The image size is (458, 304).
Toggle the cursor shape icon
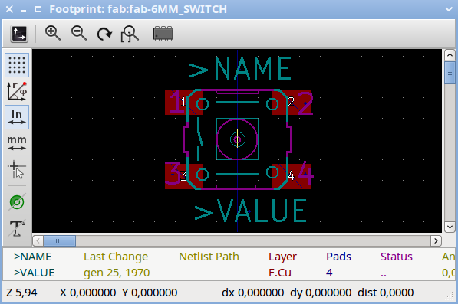click(17, 169)
